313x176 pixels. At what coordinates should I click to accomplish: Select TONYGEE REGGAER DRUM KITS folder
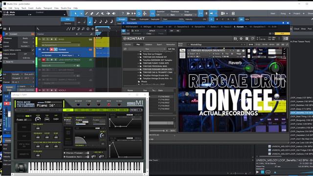tap(157, 69)
